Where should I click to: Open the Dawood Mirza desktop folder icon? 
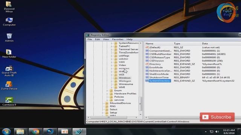pyautogui.click(x=9, y=7)
